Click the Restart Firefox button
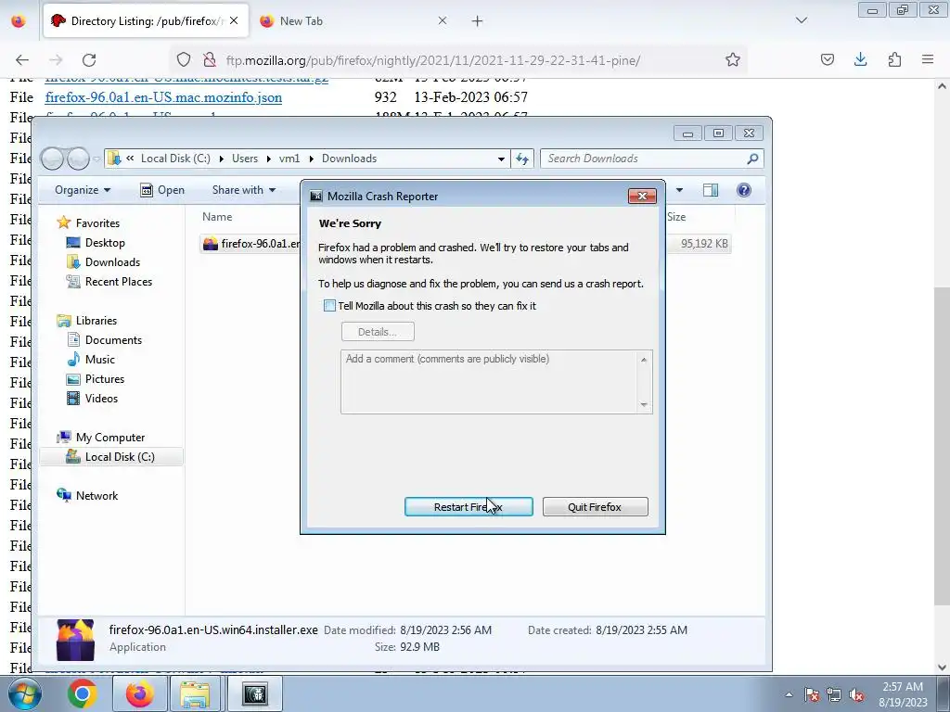Viewport: 950px width, 712px height. [x=469, y=507]
